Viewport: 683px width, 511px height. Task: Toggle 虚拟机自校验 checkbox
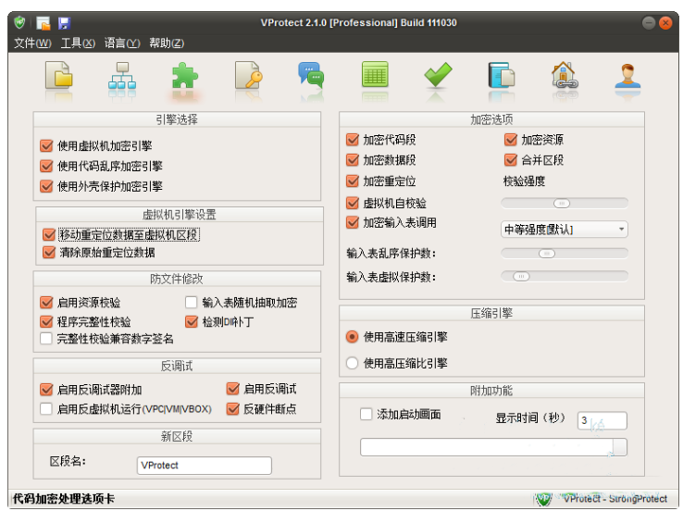353,203
